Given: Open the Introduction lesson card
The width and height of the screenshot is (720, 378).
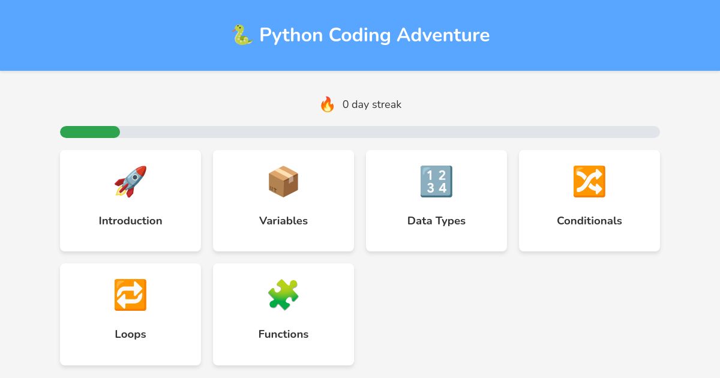Looking at the screenshot, I should pyautogui.click(x=130, y=200).
